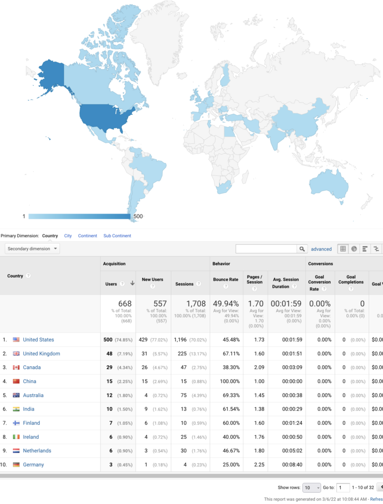Open the China country link
The width and height of the screenshot is (383, 504).
30,381
